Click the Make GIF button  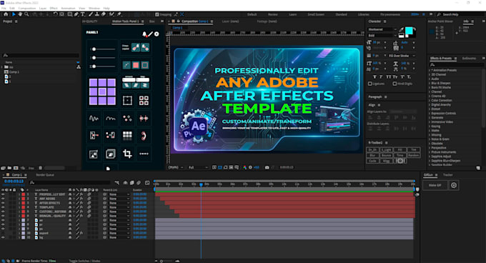coord(435,185)
